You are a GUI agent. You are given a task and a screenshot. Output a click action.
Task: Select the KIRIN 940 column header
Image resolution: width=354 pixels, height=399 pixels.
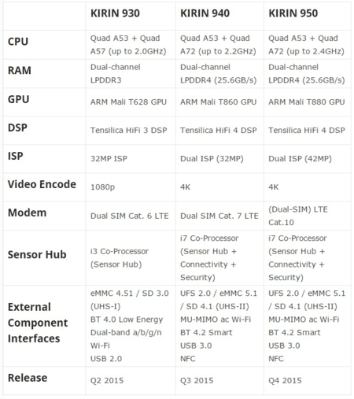205,13
